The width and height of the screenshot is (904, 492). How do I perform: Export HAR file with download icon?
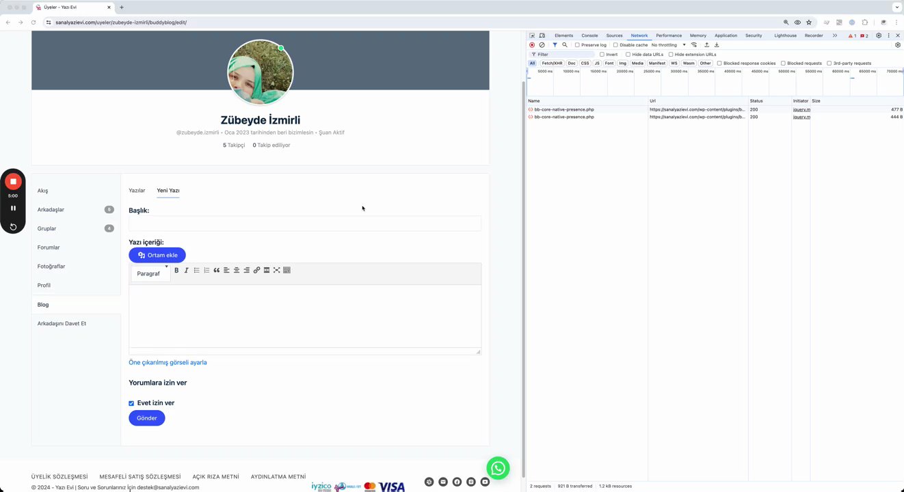click(x=717, y=45)
